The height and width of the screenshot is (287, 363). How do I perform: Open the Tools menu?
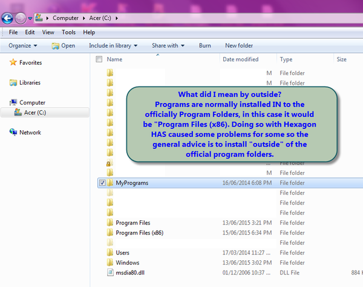pyautogui.click(x=68, y=32)
